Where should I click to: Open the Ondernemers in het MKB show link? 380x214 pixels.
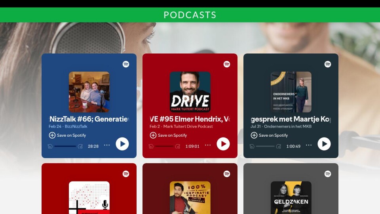pos(288,126)
